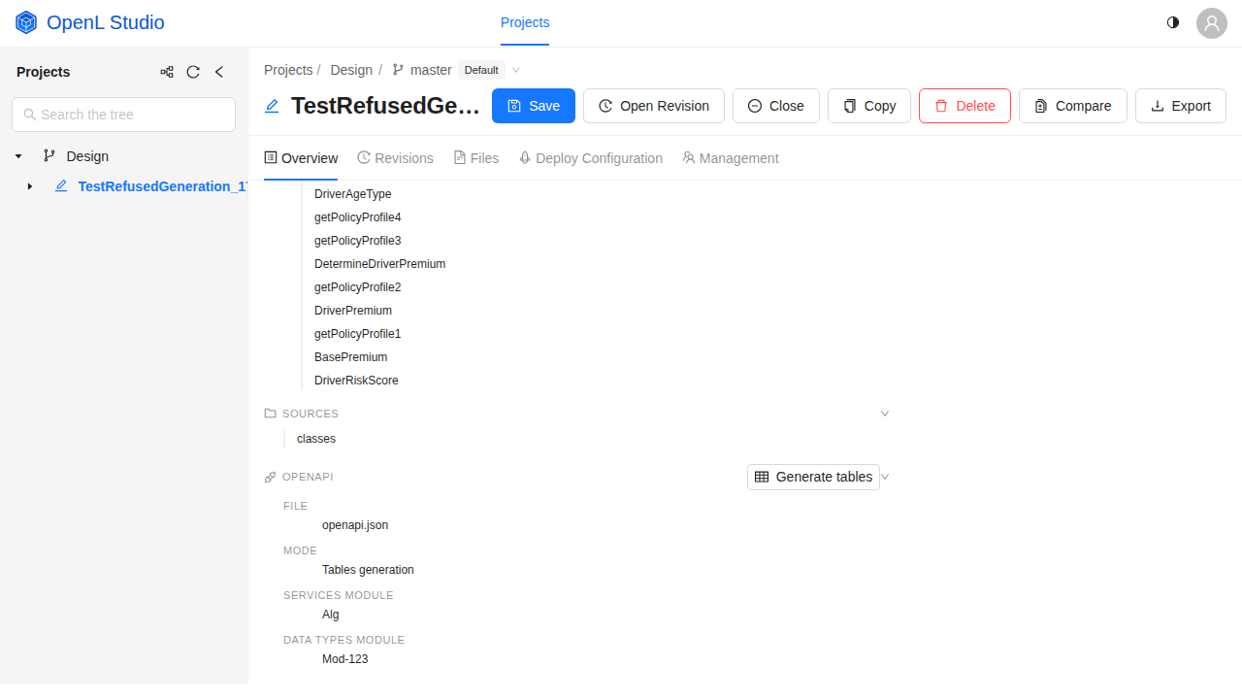Switch to the Revisions tab

coord(395,158)
